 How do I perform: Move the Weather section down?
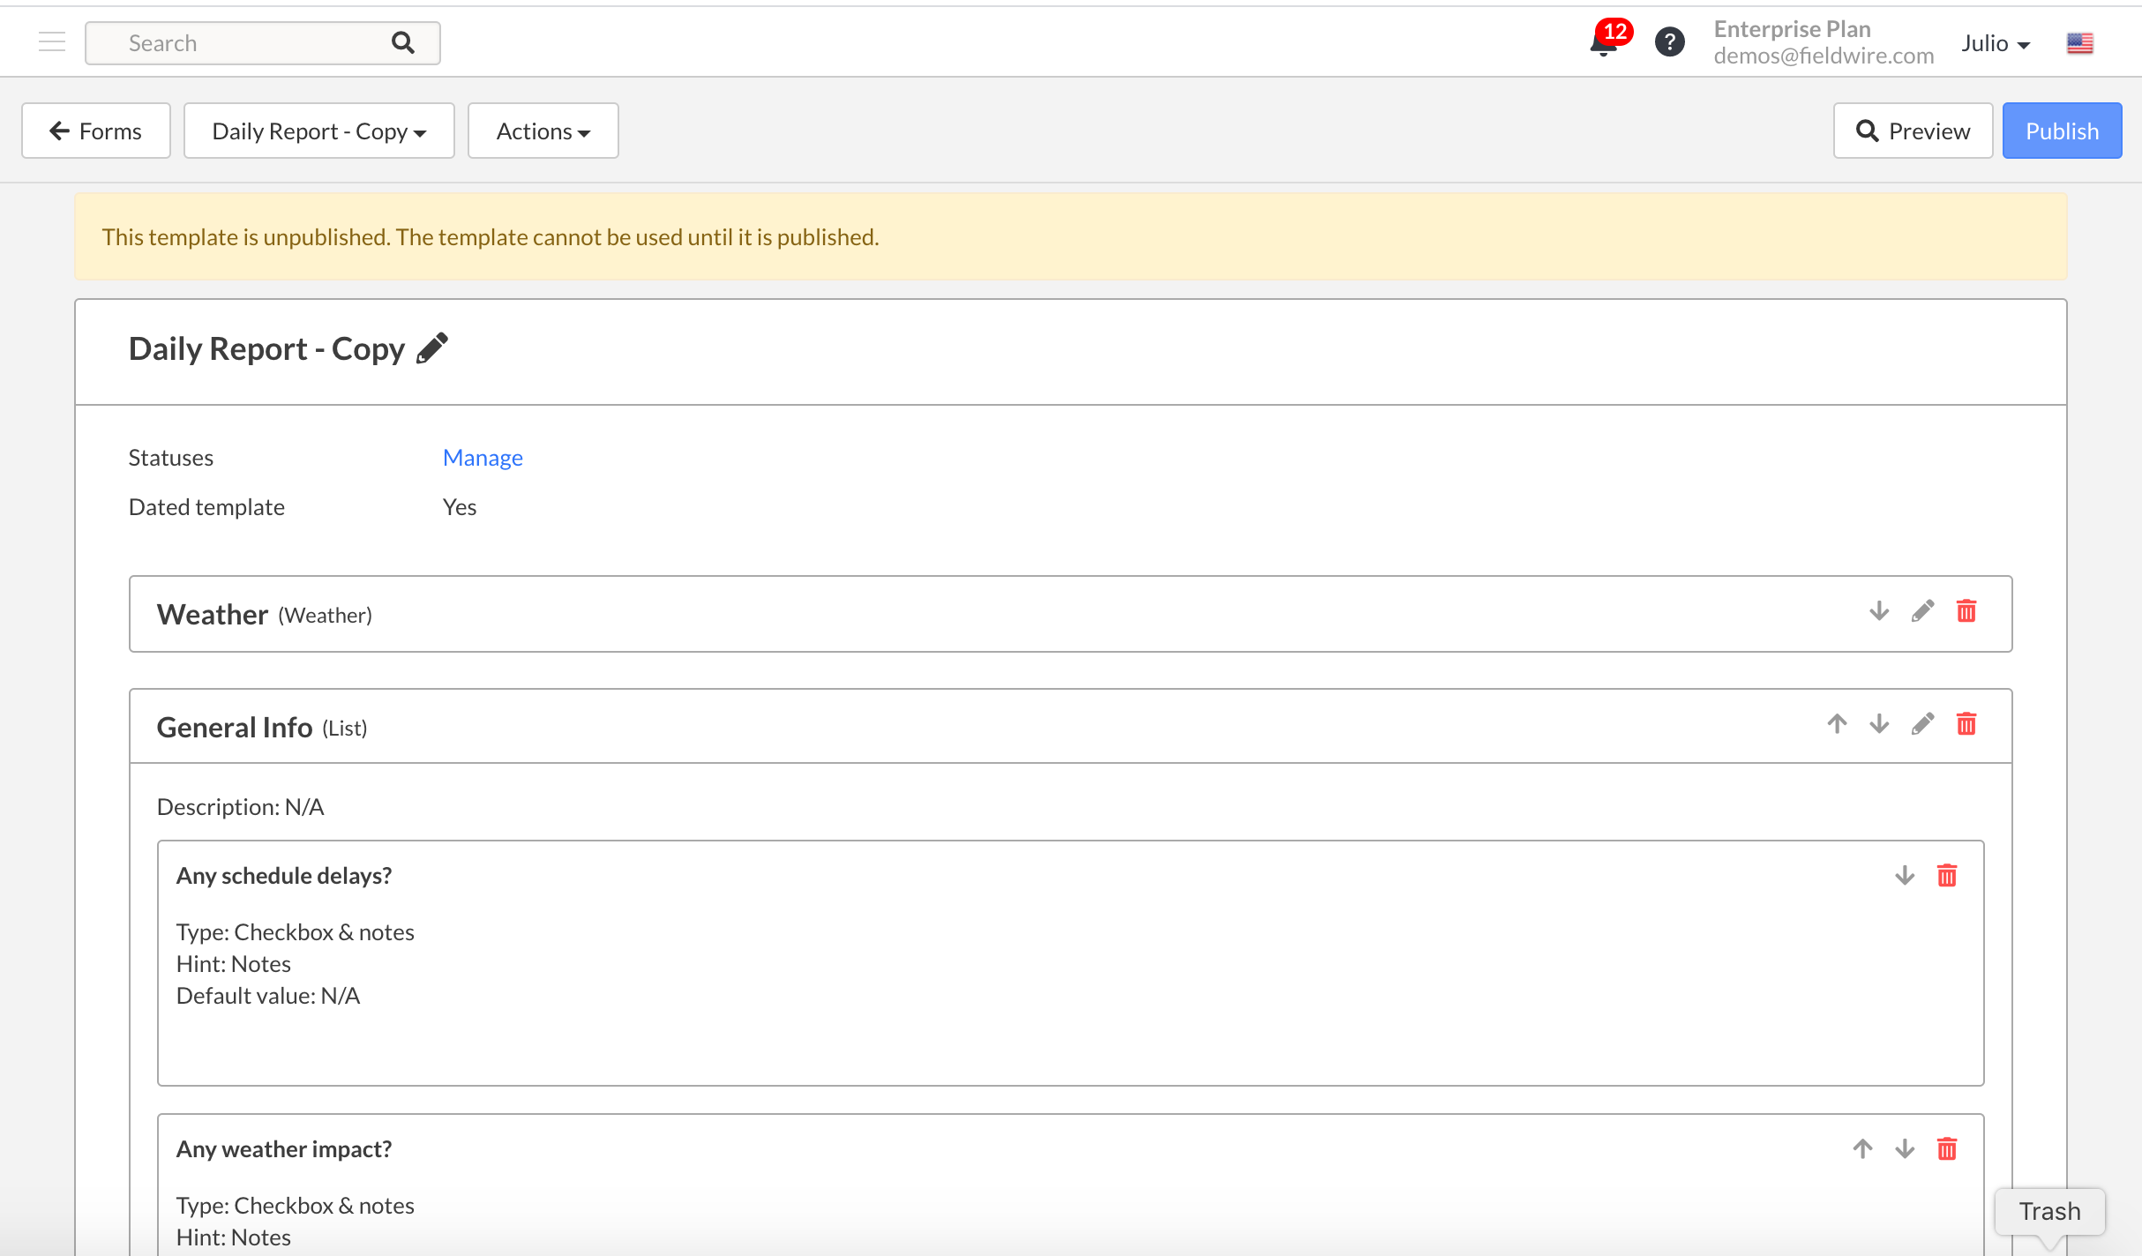1879,611
